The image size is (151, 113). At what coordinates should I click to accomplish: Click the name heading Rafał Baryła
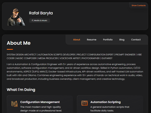(x=41, y=13)
